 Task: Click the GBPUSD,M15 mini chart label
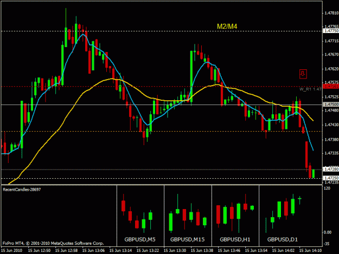tap(187, 239)
